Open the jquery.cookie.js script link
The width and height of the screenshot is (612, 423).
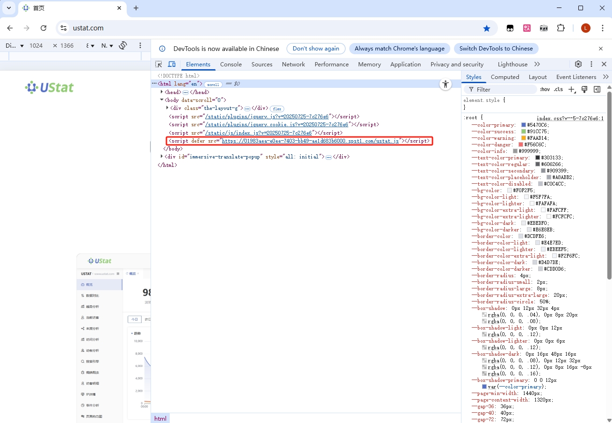tap(278, 124)
